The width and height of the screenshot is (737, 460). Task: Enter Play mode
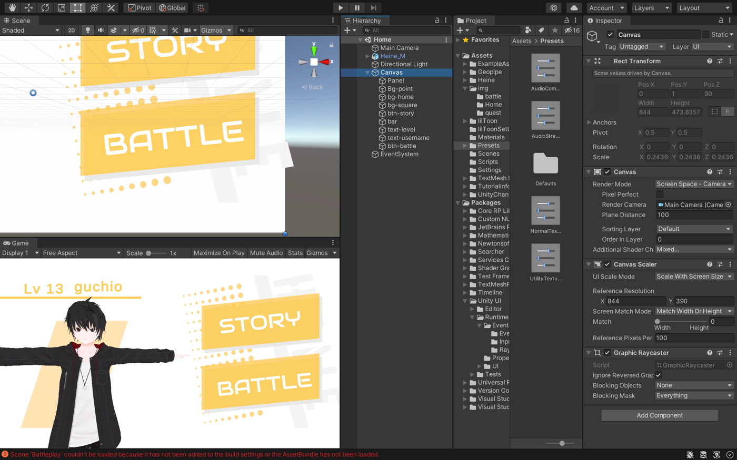340,7
